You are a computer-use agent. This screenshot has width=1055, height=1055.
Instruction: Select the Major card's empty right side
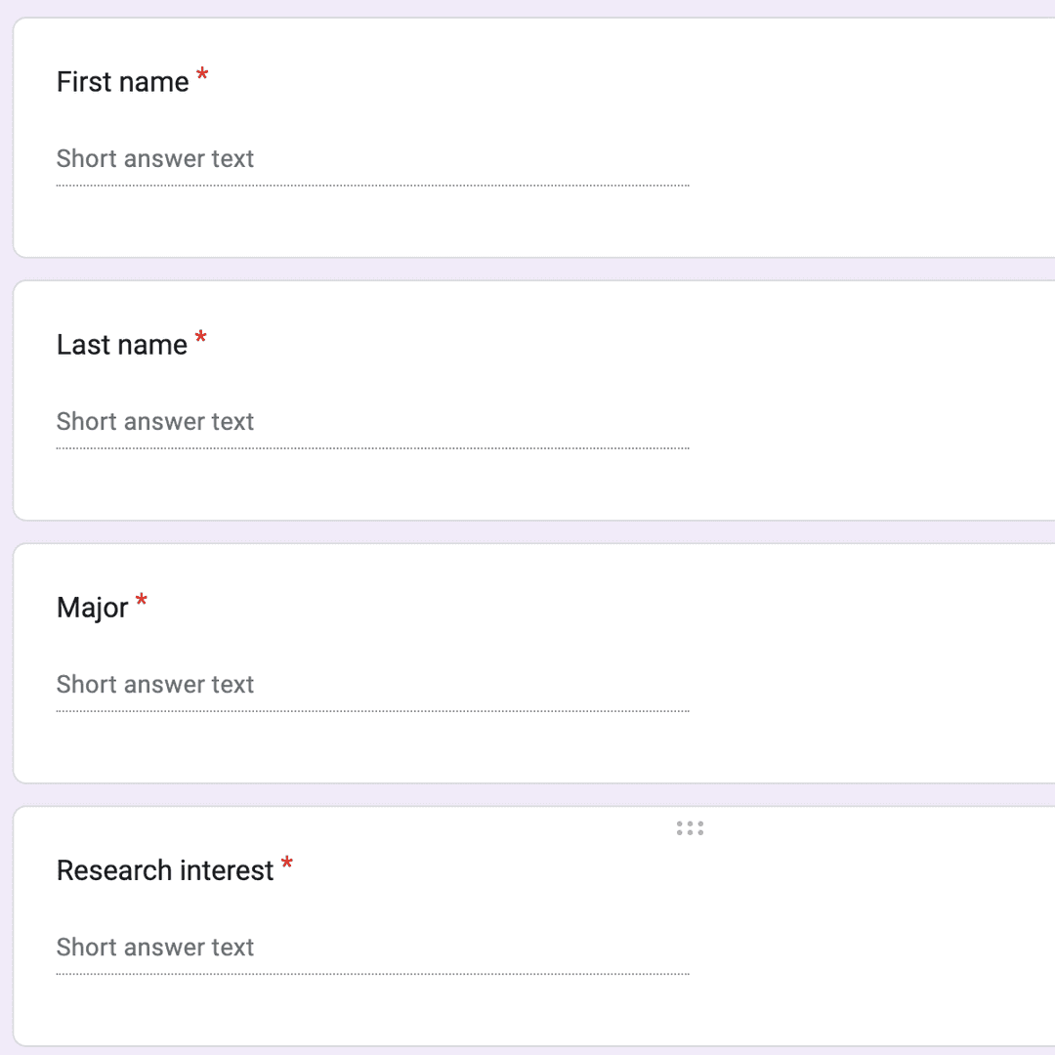point(879,664)
